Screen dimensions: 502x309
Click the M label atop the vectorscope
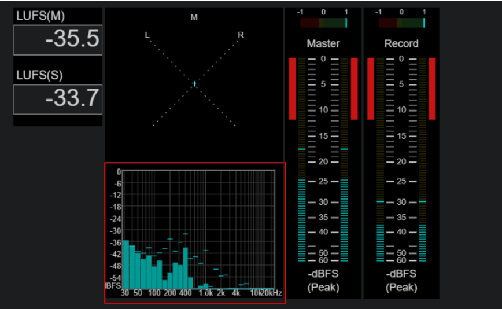coord(194,17)
